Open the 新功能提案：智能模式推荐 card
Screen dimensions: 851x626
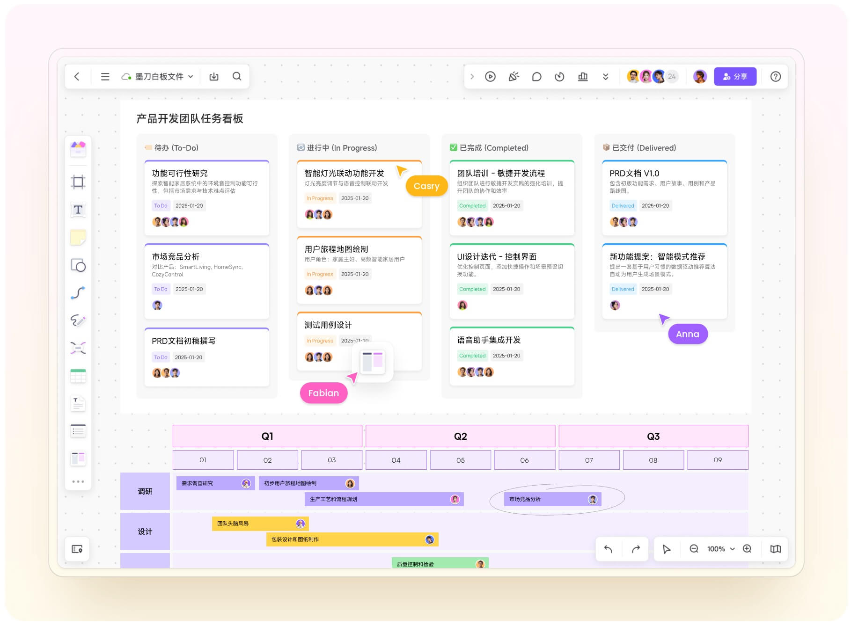(665, 281)
